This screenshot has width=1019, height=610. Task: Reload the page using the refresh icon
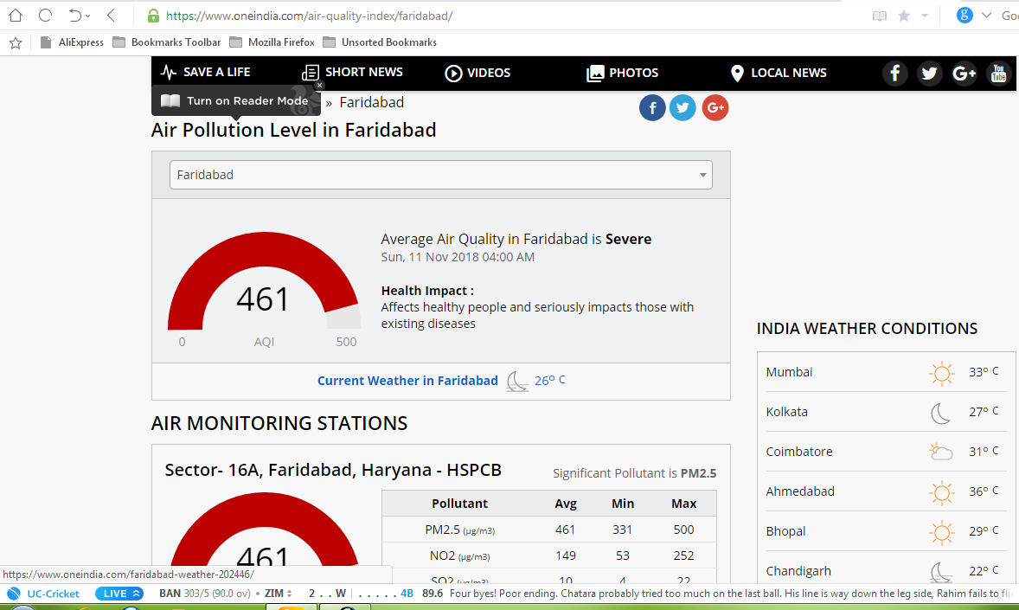(45, 16)
